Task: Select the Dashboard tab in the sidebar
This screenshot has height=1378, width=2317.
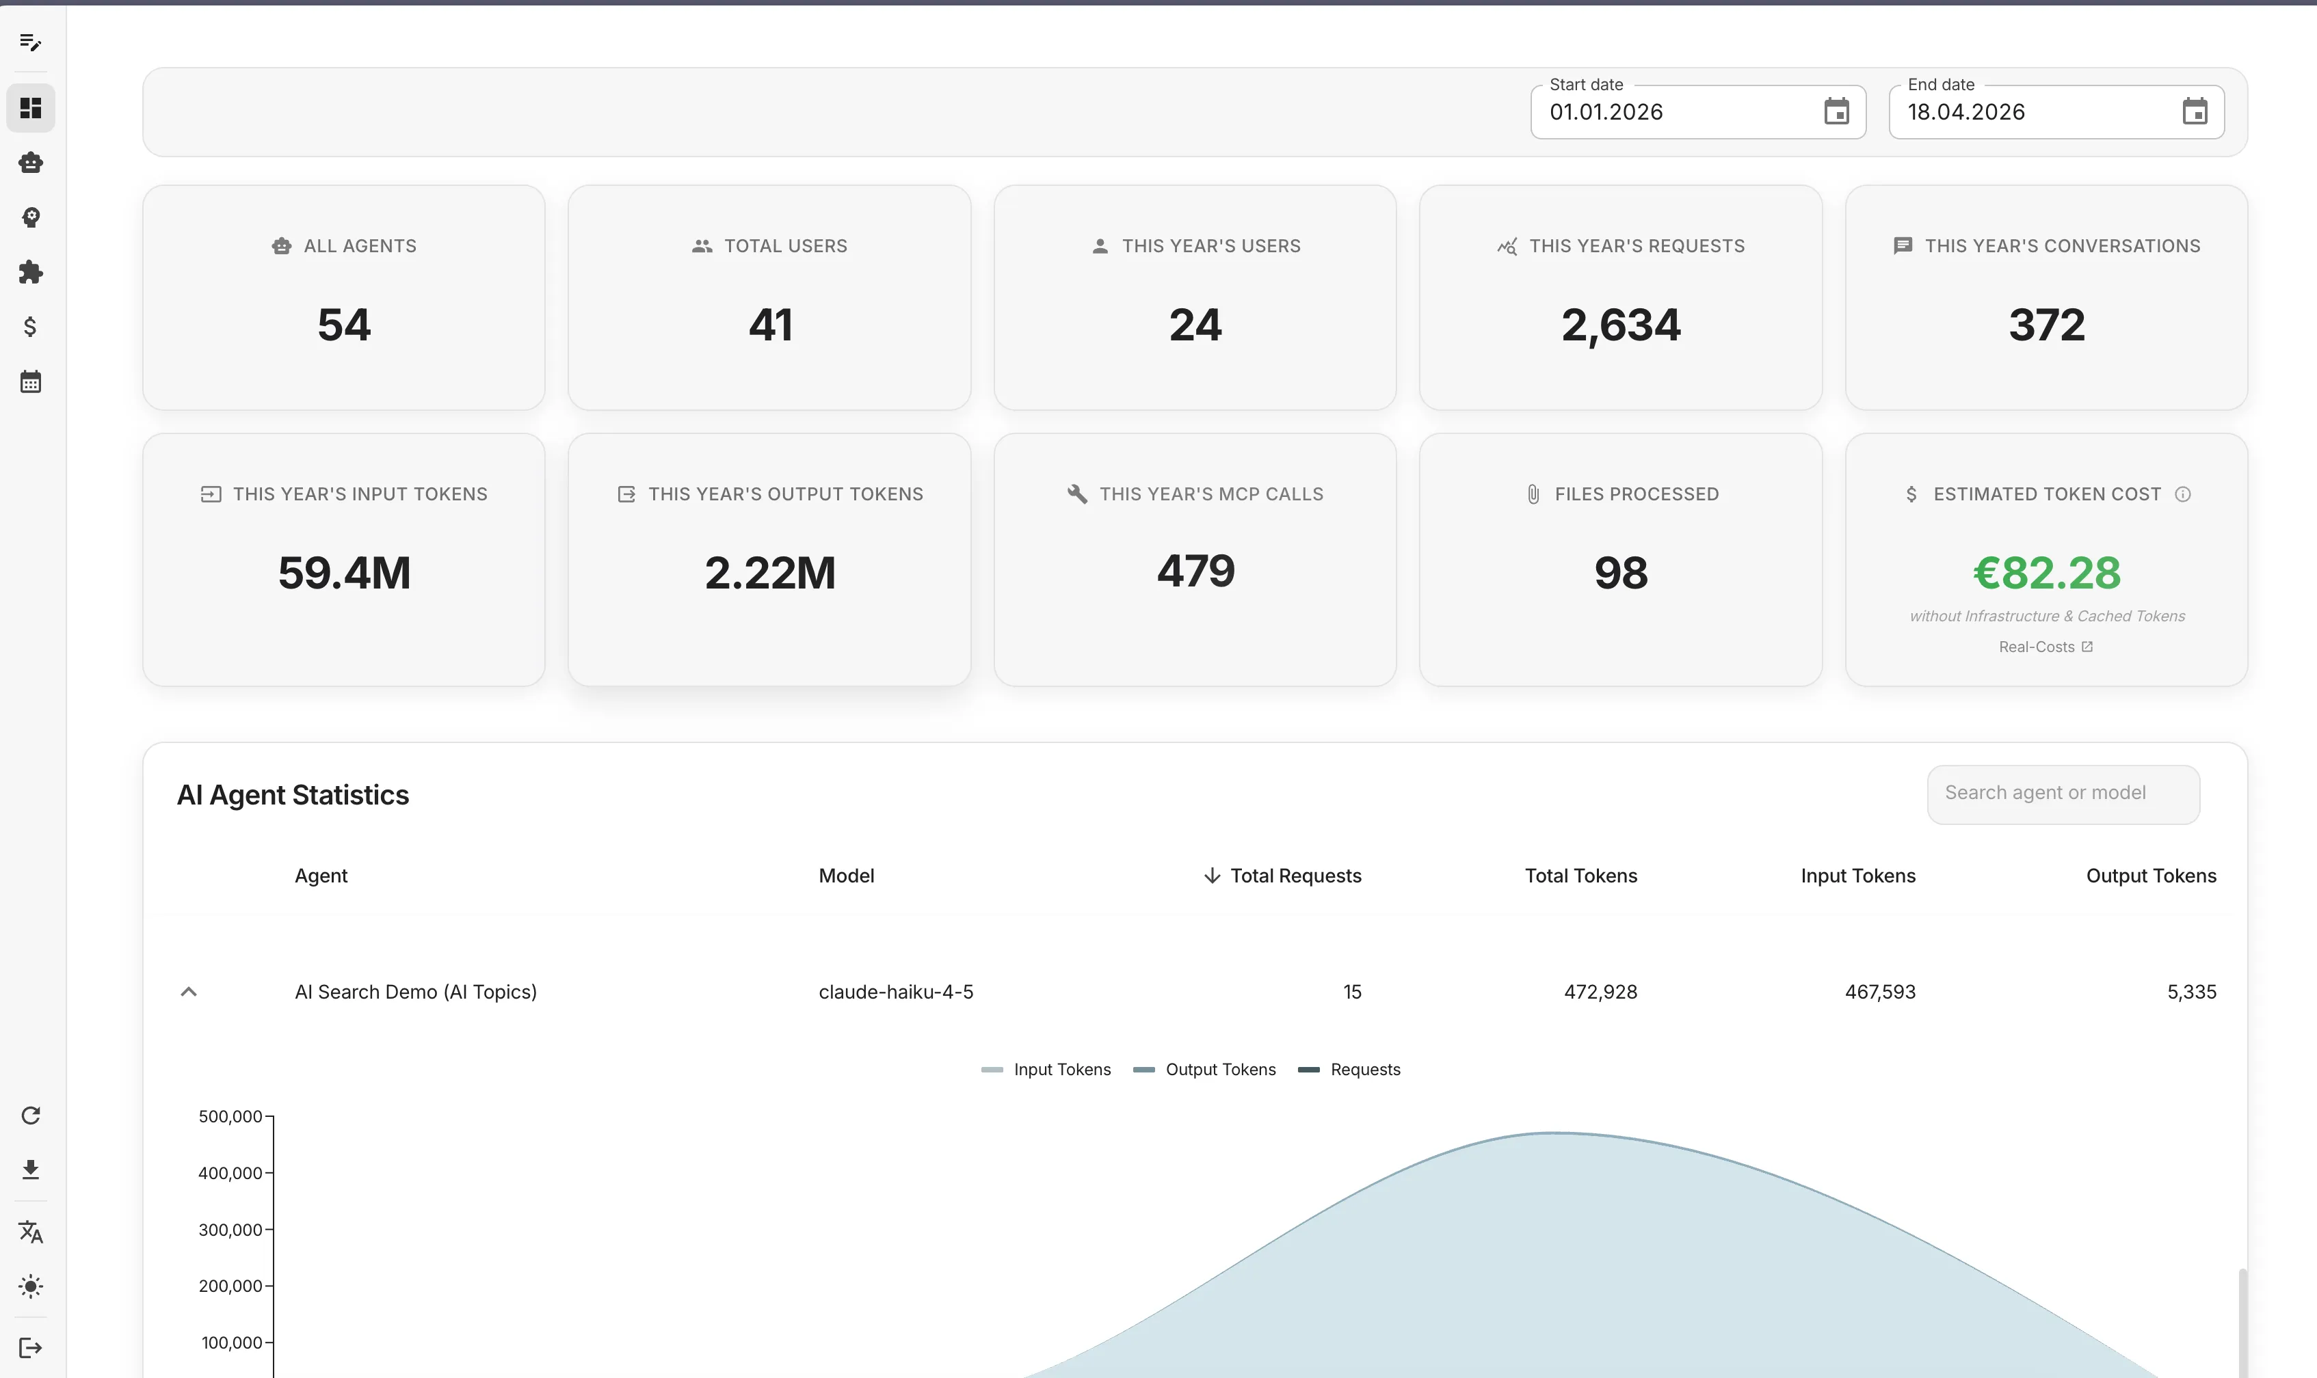Action: point(31,108)
